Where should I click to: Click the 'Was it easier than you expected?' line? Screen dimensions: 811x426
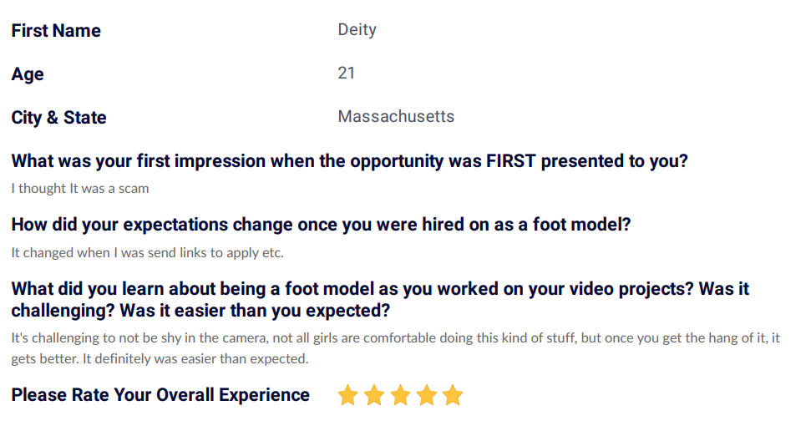tap(255, 311)
